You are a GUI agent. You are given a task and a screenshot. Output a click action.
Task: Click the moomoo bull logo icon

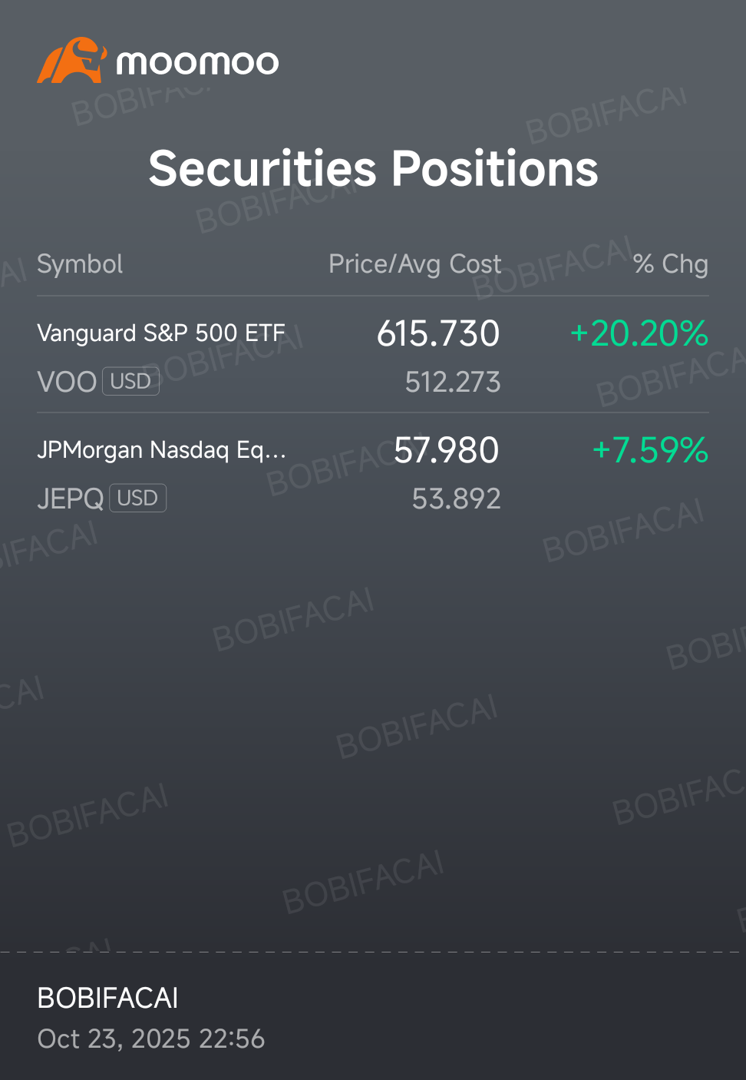(71, 60)
